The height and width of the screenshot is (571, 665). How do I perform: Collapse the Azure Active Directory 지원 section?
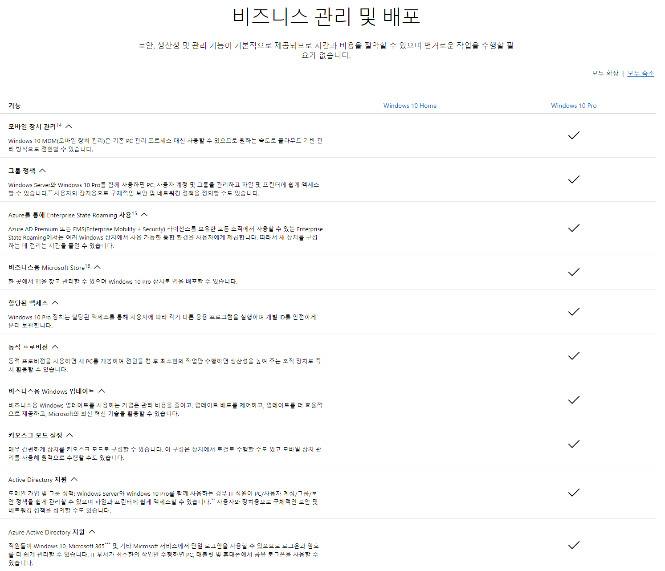coord(92,531)
